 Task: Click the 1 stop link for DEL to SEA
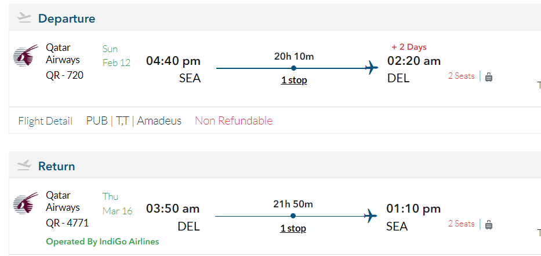click(293, 228)
